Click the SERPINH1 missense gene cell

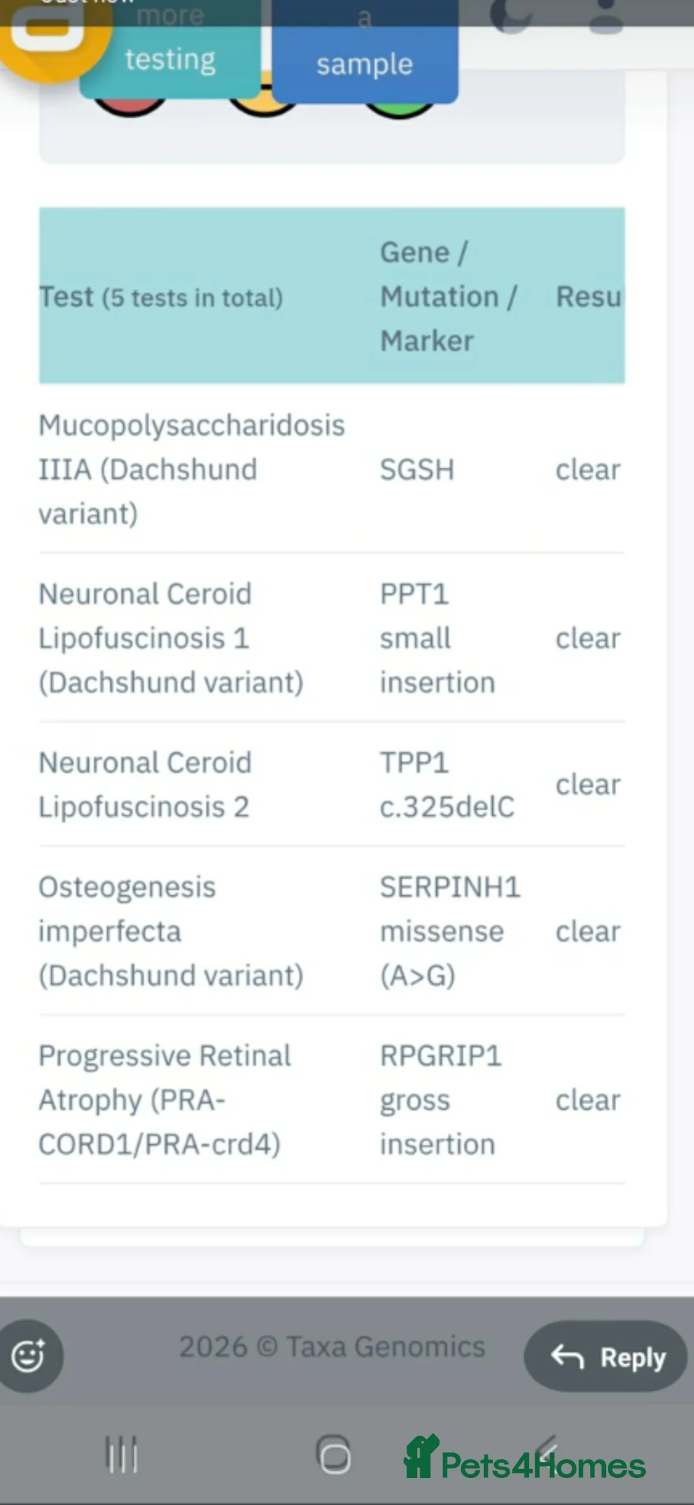(449, 931)
